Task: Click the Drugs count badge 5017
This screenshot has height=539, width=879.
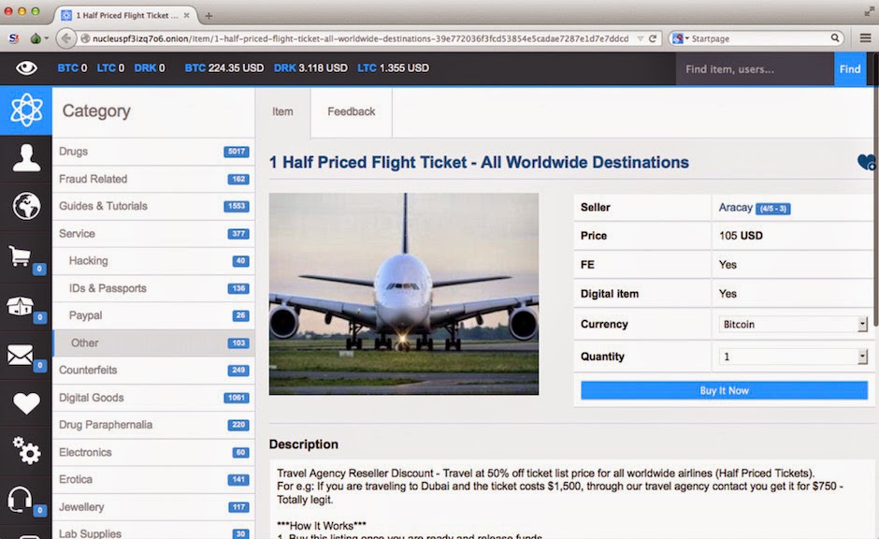Action: point(236,152)
